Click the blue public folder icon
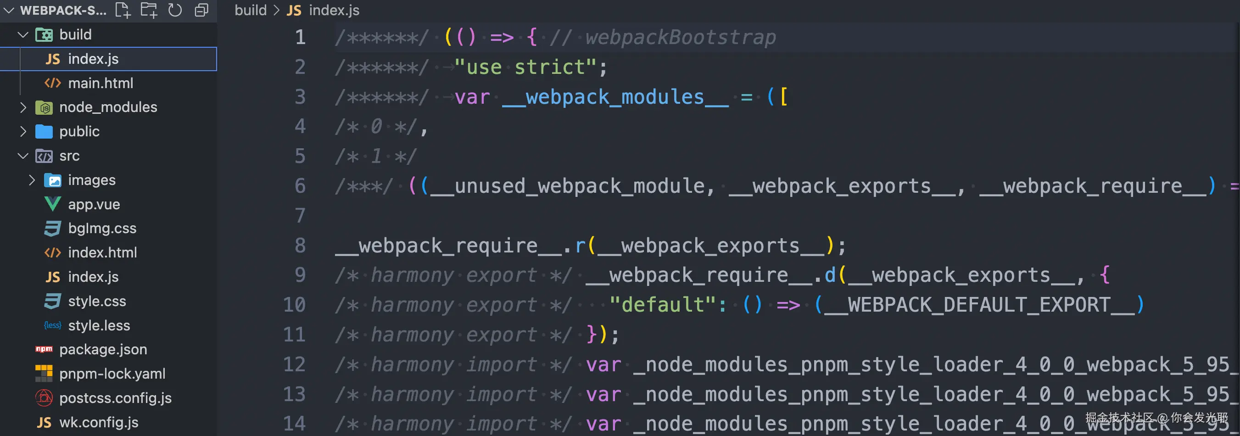 pos(44,131)
